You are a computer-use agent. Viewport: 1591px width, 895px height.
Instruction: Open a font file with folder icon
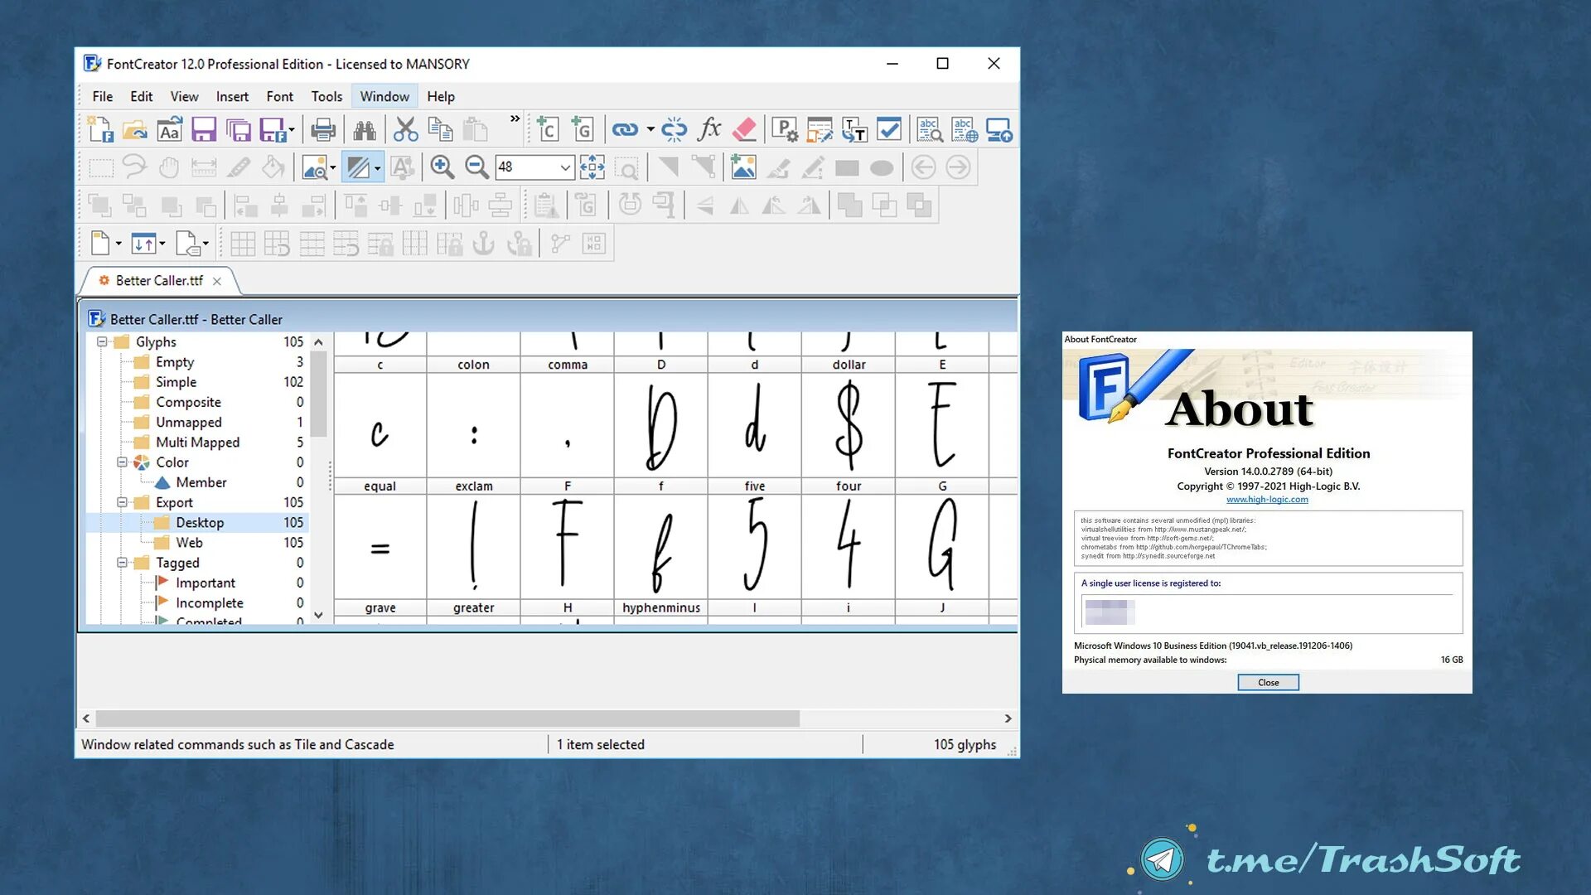[134, 130]
